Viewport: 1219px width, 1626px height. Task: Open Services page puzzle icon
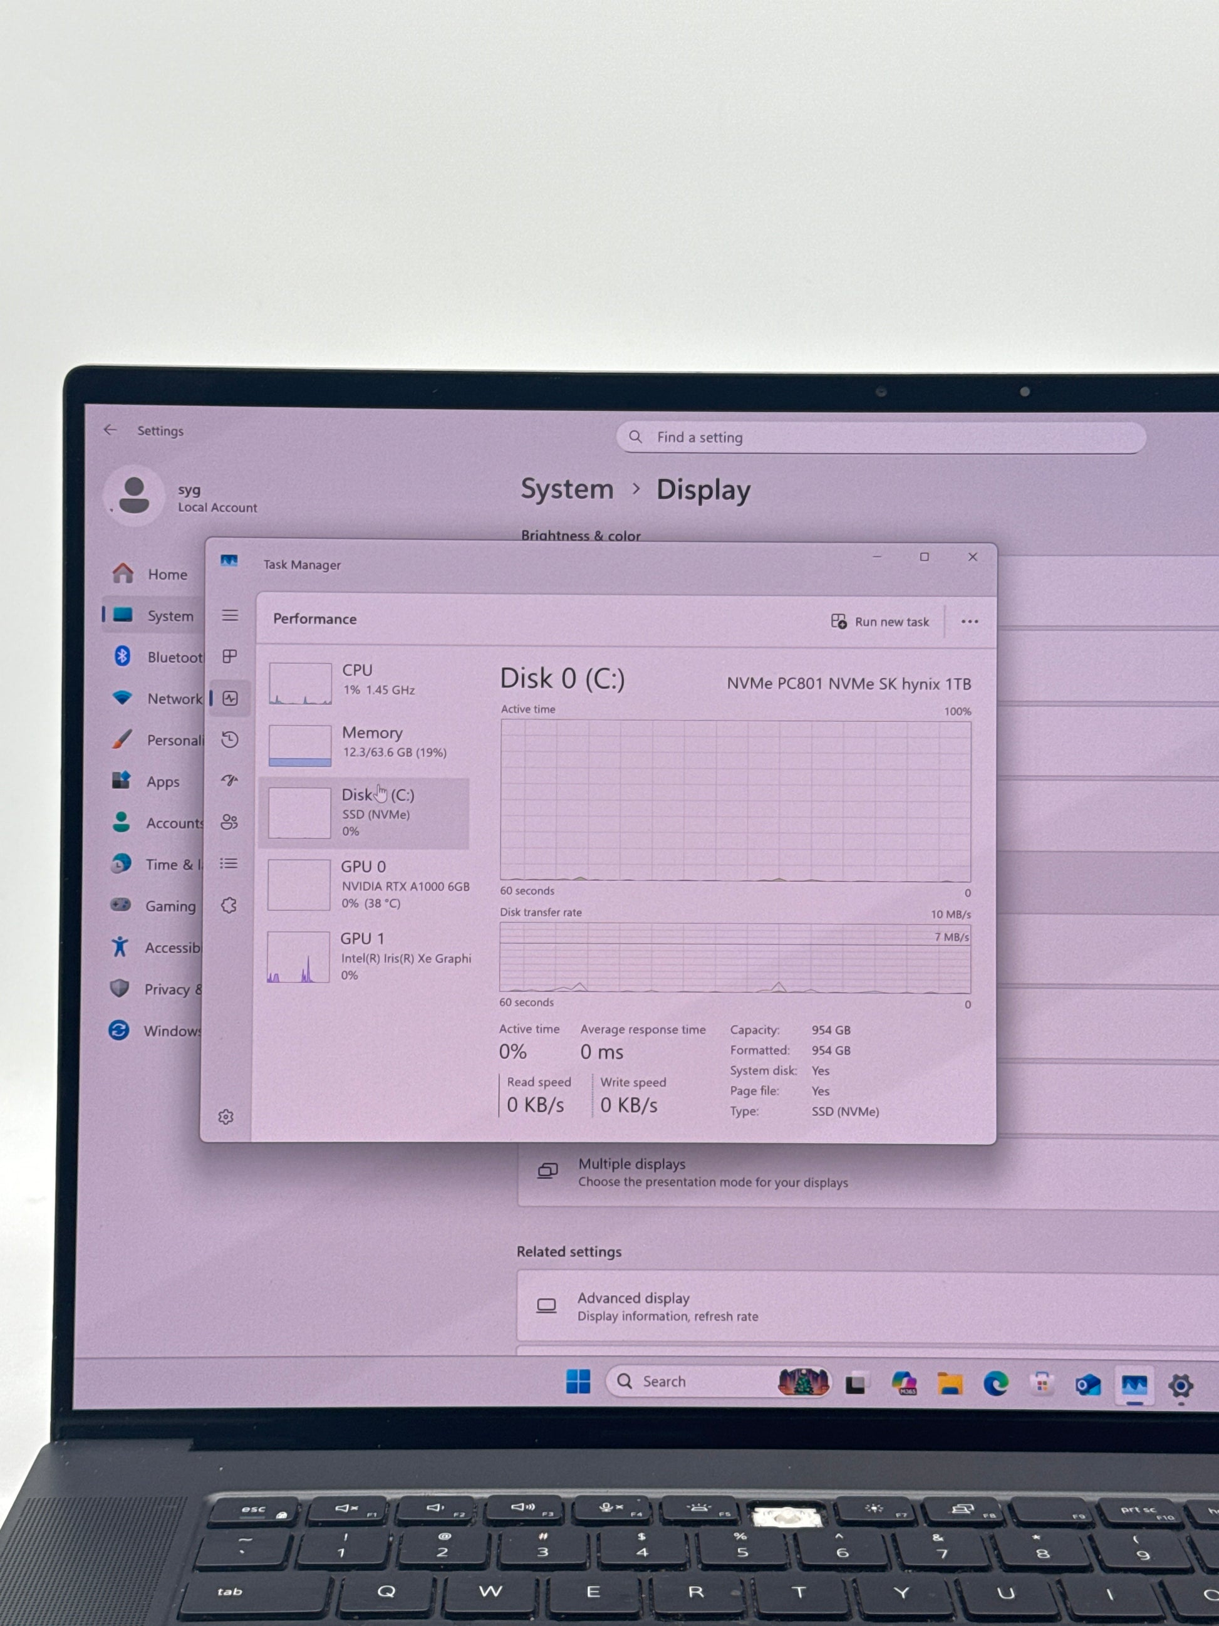pyautogui.click(x=229, y=905)
